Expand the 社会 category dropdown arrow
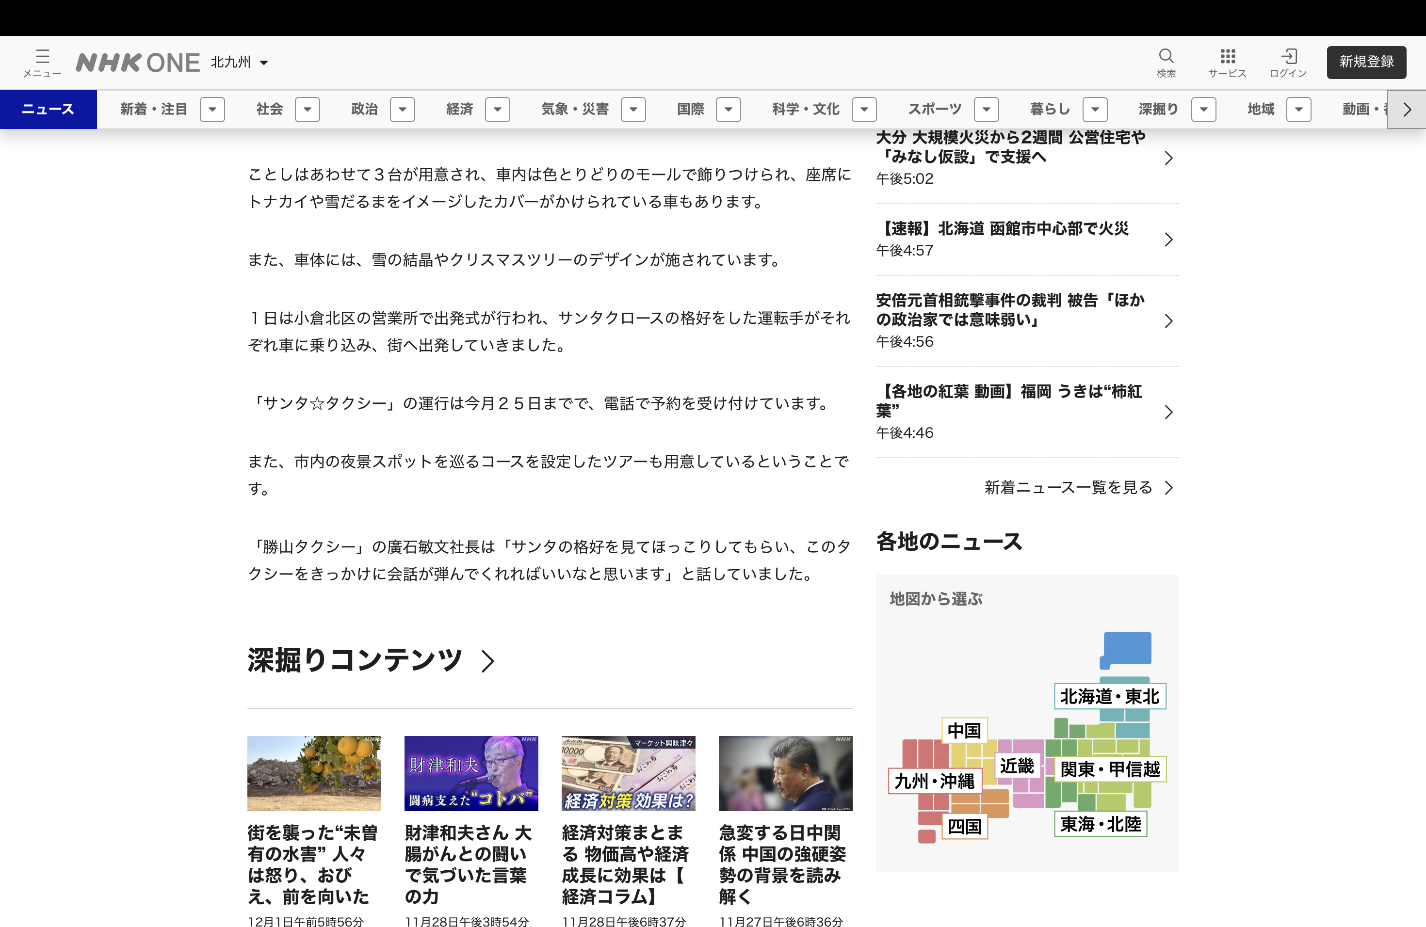Screen dimensions: 1426x927 (308, 110)
